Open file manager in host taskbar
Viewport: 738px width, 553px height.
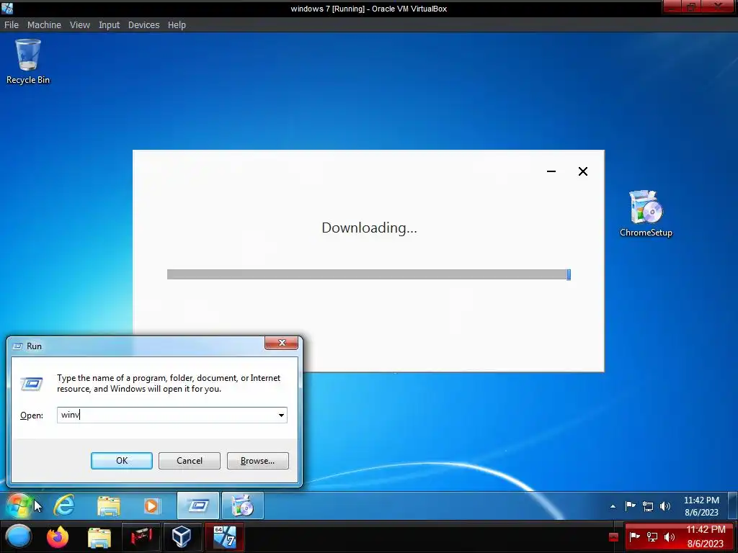[99, 537]
